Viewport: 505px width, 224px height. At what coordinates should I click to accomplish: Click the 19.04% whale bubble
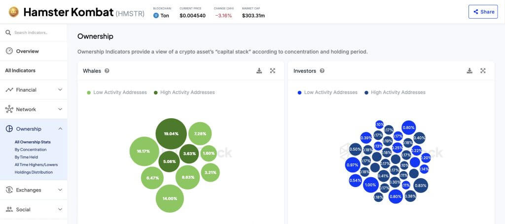pos(171,134)
